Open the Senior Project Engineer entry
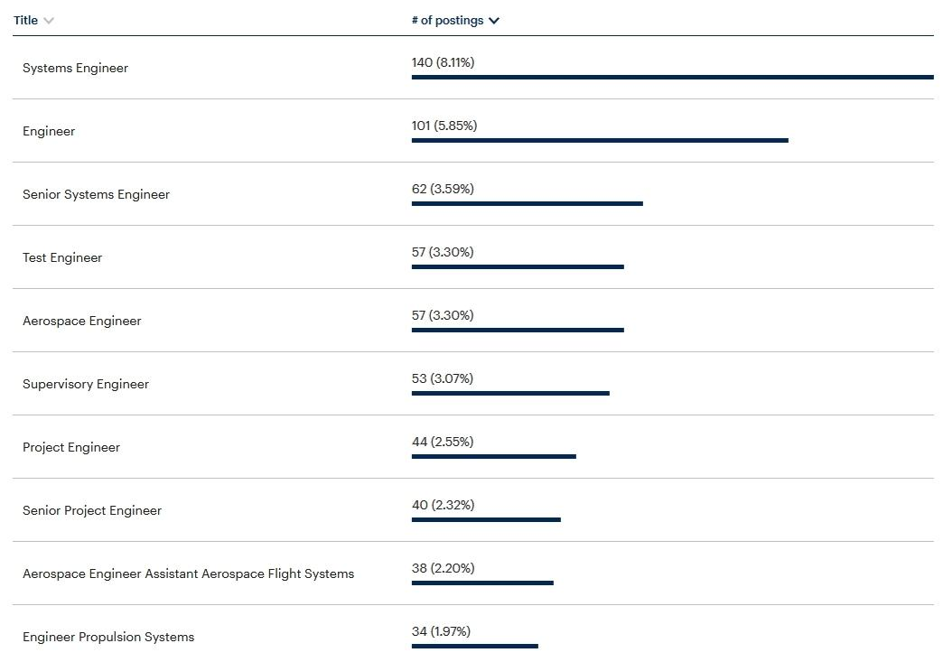Screen dimensions: 943x662 tap(92, 510)
